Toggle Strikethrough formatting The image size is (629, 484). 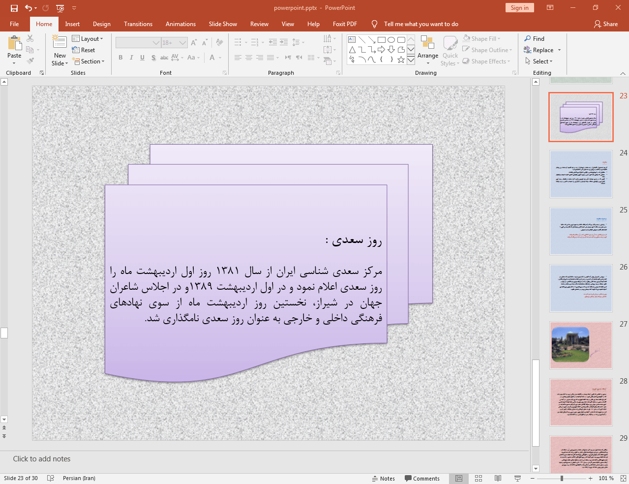tap(164, 58)
